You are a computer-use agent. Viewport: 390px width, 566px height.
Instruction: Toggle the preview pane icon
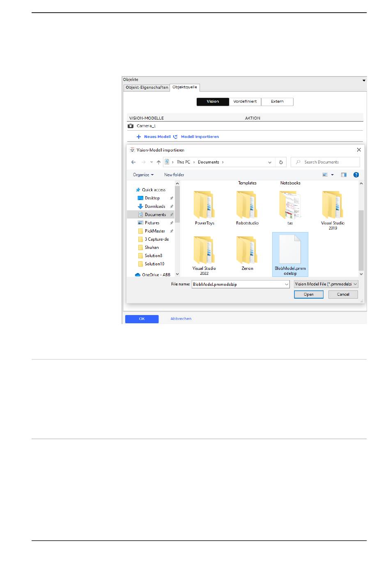coord(344,175)
